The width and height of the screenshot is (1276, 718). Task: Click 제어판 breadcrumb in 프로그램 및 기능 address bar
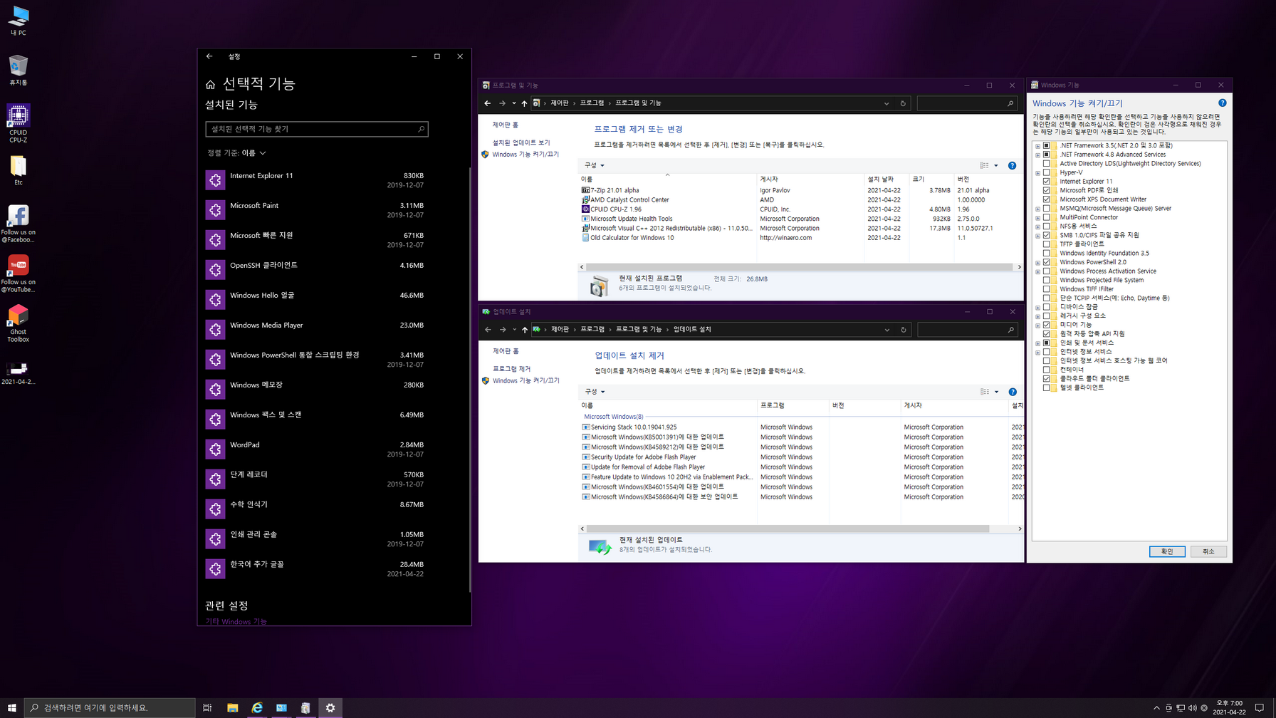click(560, 103)
